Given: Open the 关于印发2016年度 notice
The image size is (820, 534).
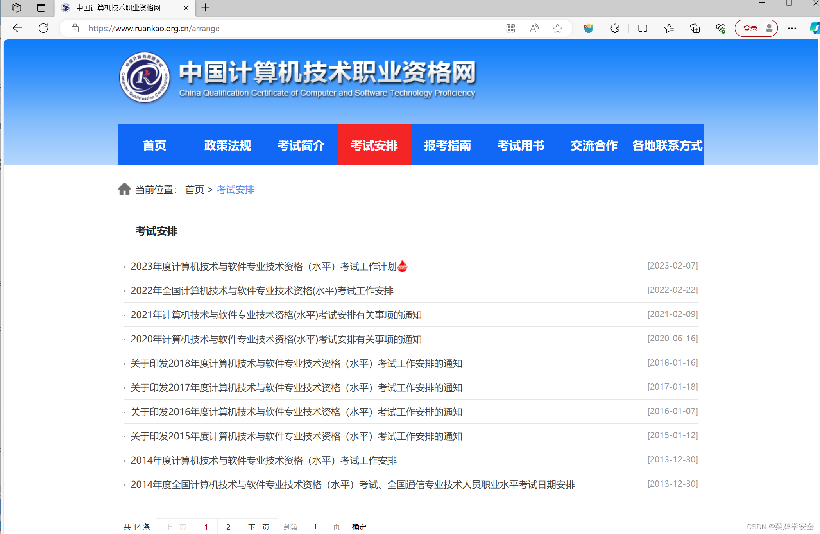Looking at the screenshot, I should pos(297,412).
